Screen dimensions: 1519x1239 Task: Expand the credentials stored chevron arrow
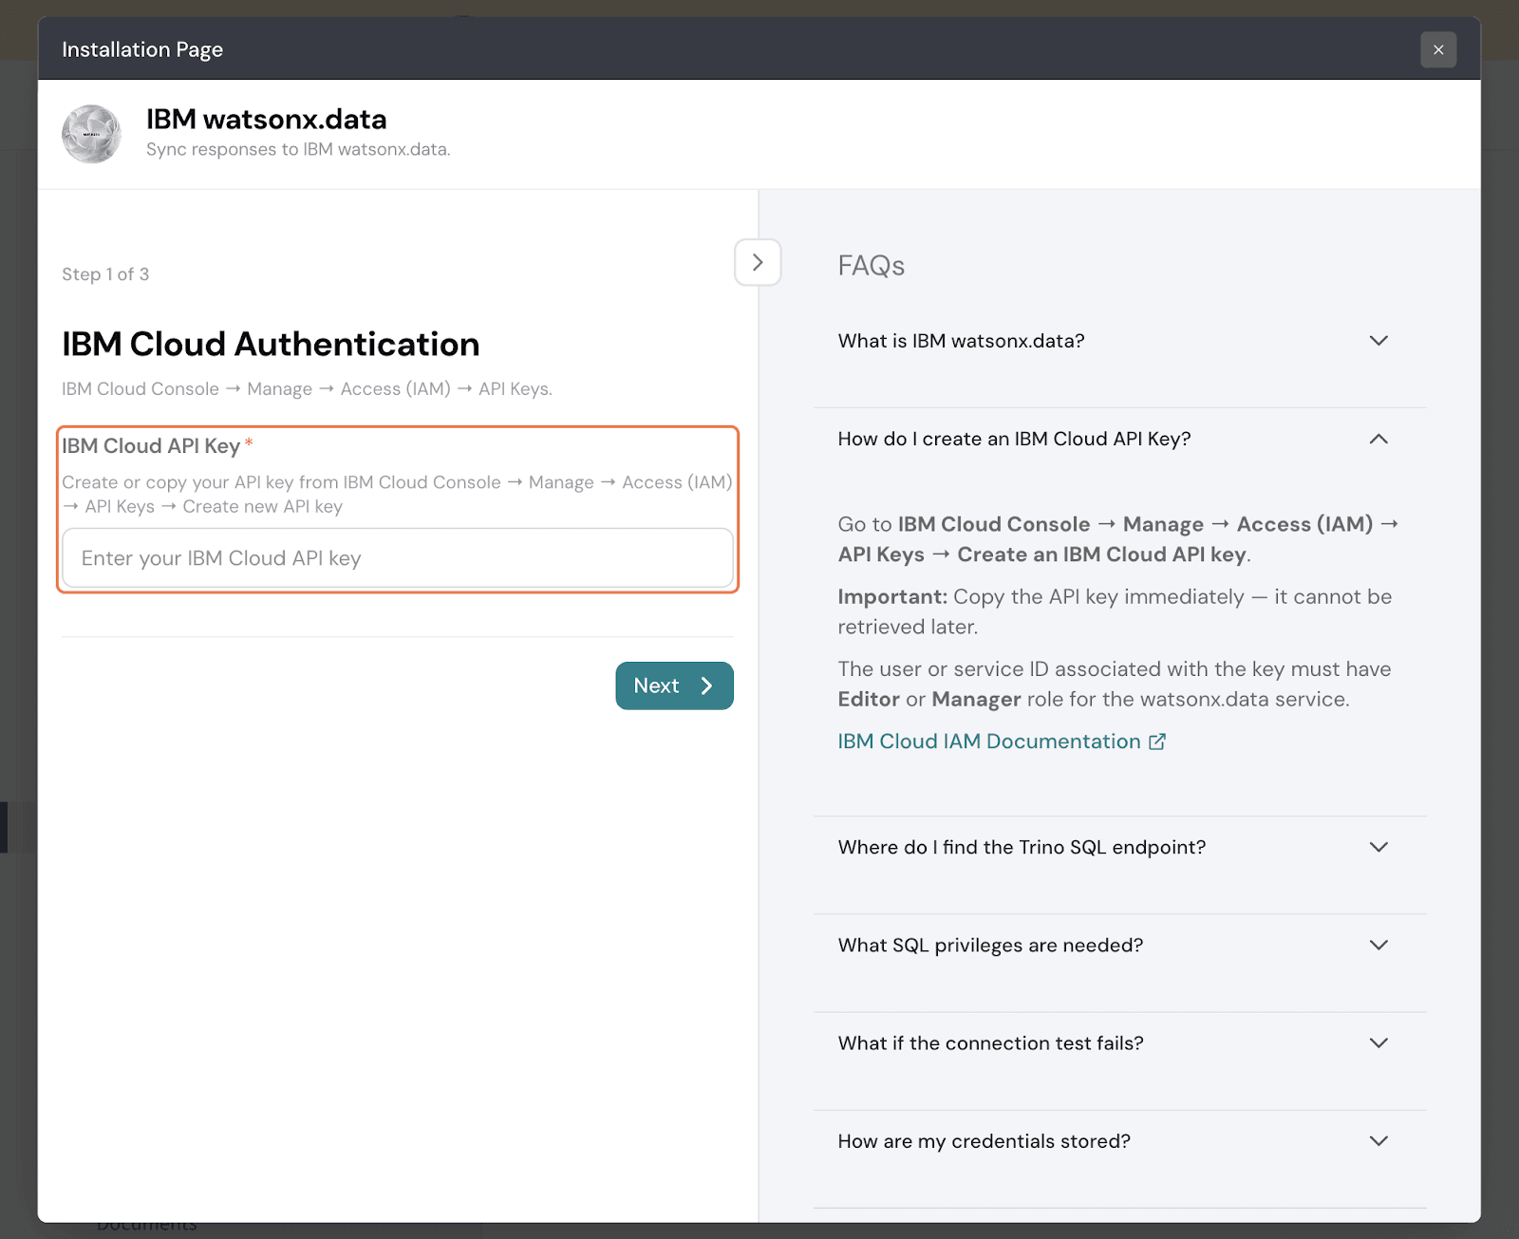(x=1378, y=1140)
